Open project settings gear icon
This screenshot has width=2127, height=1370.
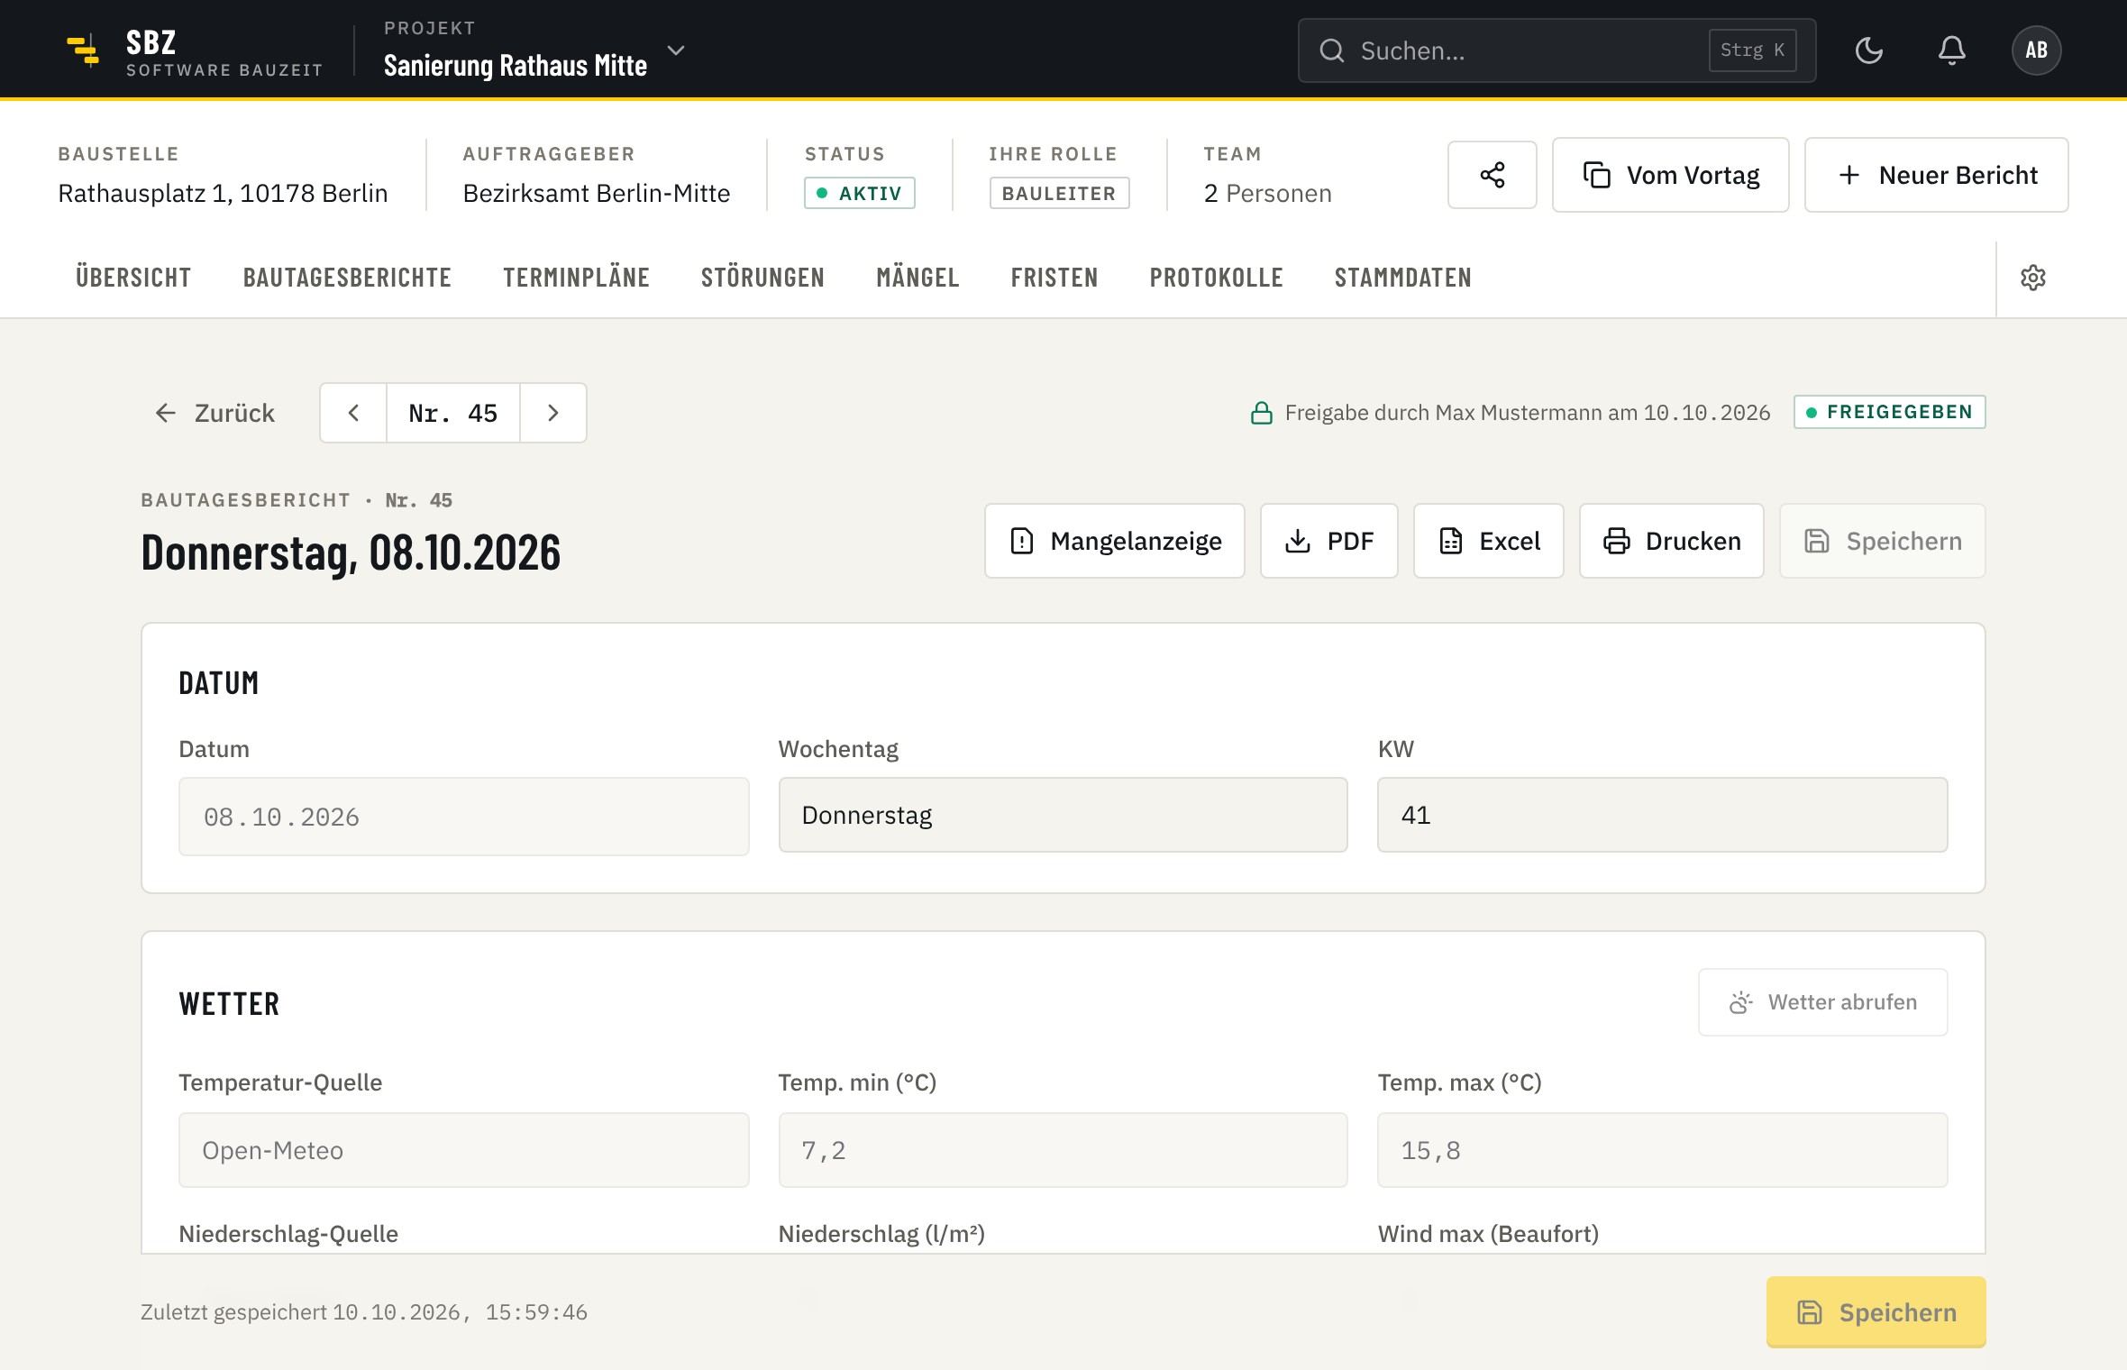tap(2033, 278)
